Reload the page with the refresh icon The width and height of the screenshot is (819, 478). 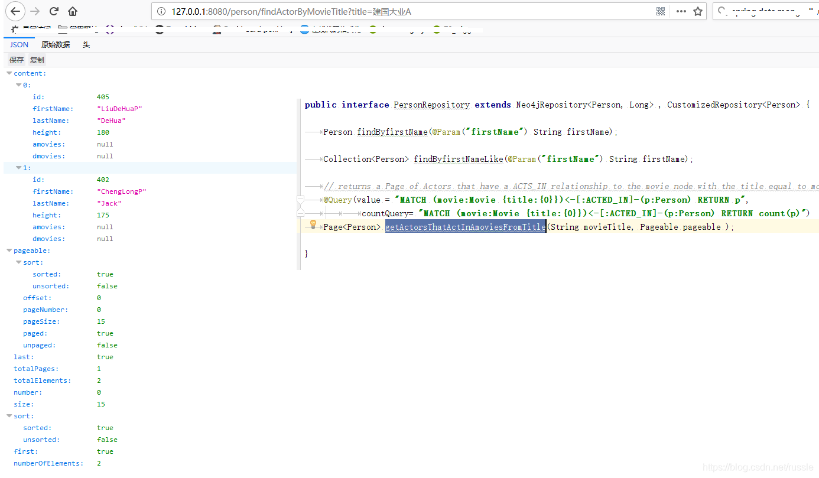click(54, 11)
